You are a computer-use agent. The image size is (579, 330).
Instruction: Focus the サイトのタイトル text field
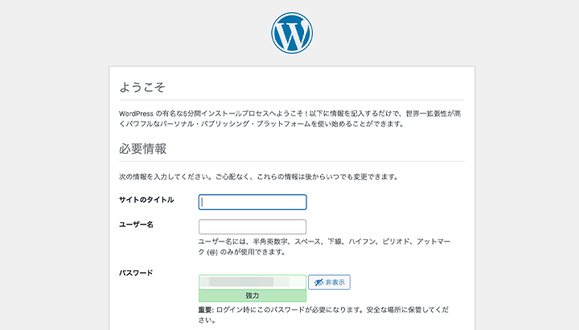point(253,202)
